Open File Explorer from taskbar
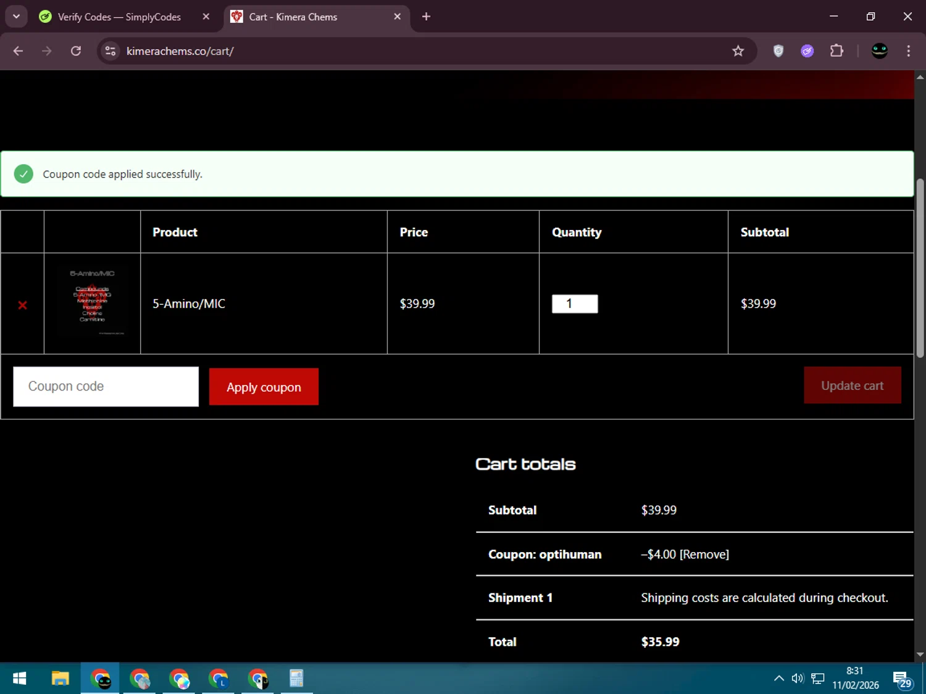The image size is (926, 694). tap(60, 679)
